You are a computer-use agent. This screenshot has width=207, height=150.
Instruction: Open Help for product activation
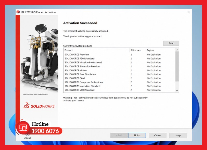point(178,135)
